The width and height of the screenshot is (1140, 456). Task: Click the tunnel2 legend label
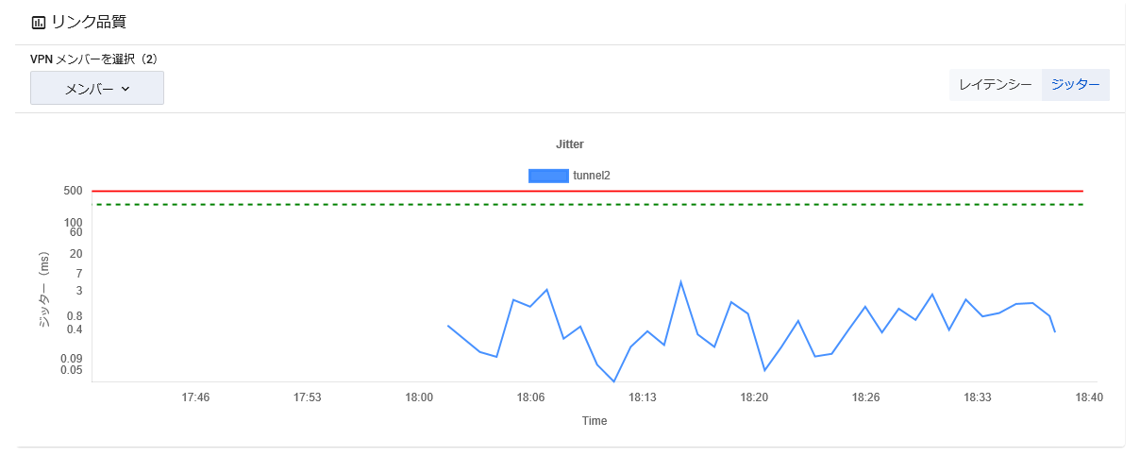592,175
